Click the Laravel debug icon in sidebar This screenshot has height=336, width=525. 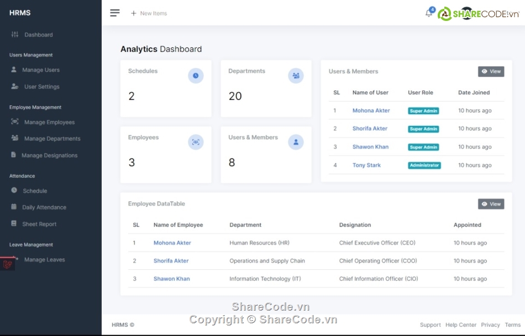pyautogui.click(x=8, y=264)
